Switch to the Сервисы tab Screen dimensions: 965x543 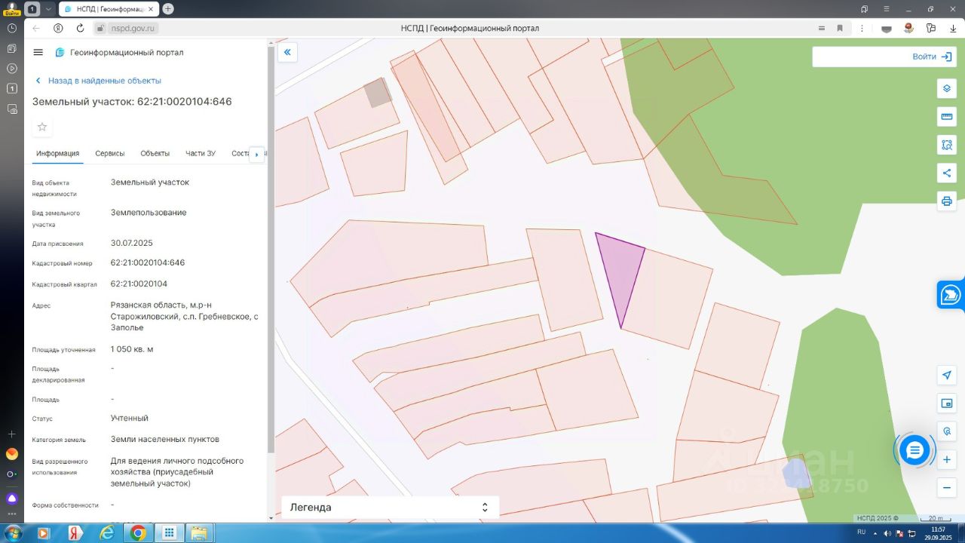pyautogui.click(x=110, y=153)
